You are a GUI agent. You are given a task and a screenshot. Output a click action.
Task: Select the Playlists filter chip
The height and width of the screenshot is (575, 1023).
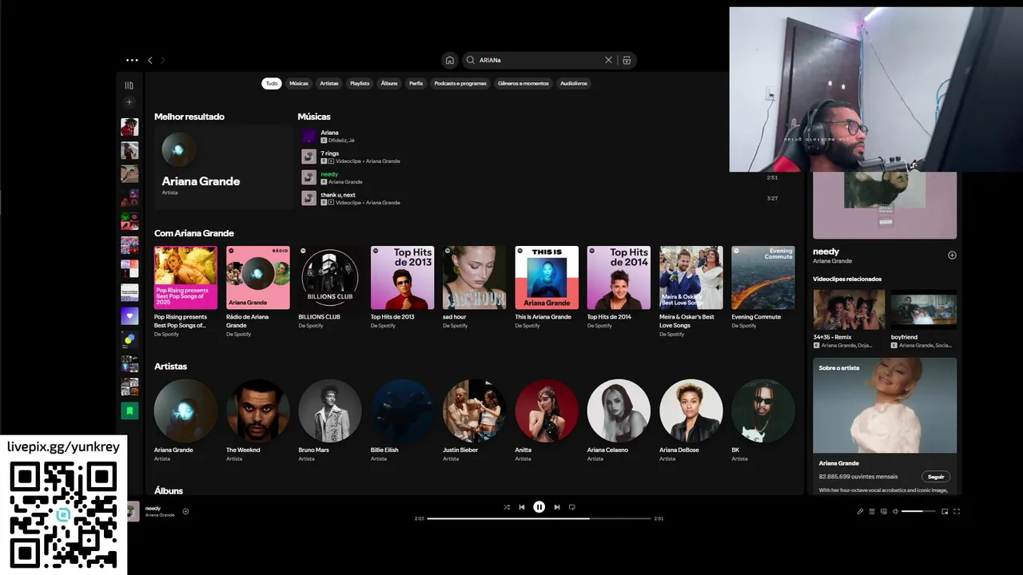[x=360, y=83]
